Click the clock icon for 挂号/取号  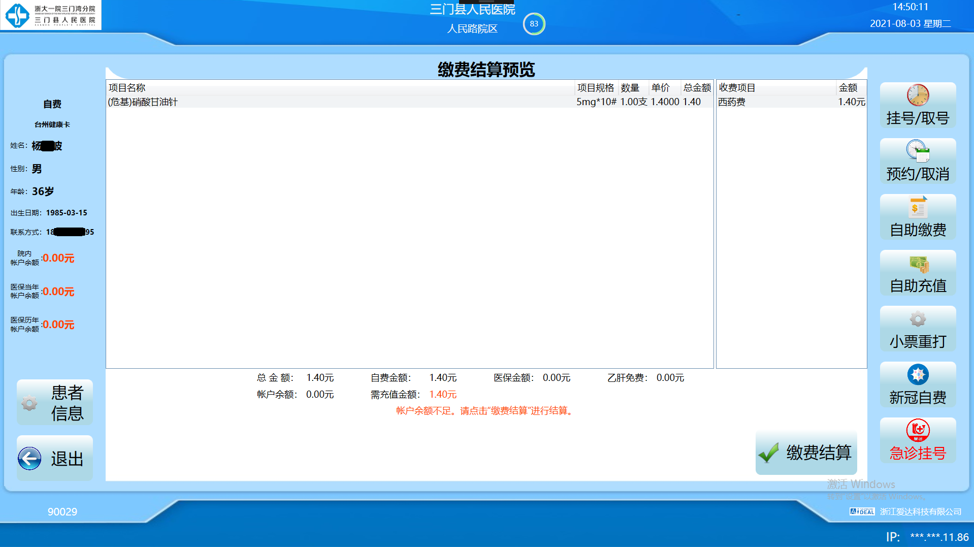click(x=918, y=95)
